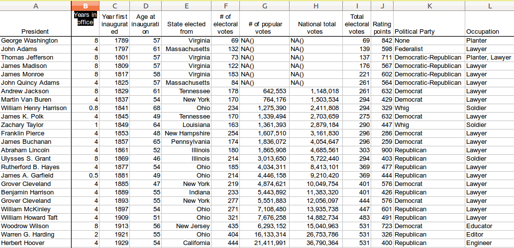Click Warren G. Harding's 'Editor' cell
514x248 pixels.
tap(475, 235)
